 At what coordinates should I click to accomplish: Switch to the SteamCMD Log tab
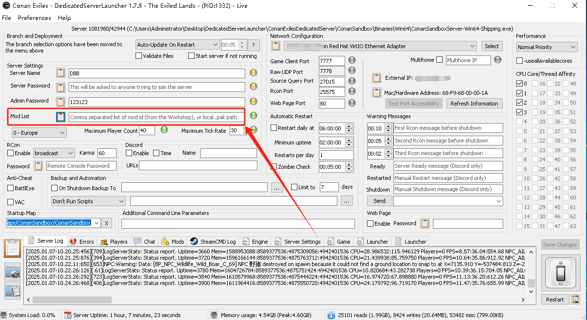coord(213,241)
